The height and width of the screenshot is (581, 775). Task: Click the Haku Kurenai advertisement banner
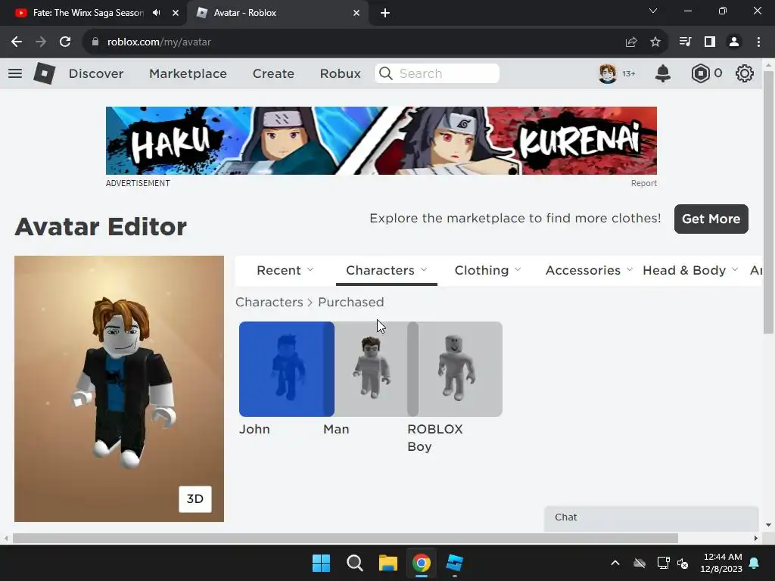(381, 140)
